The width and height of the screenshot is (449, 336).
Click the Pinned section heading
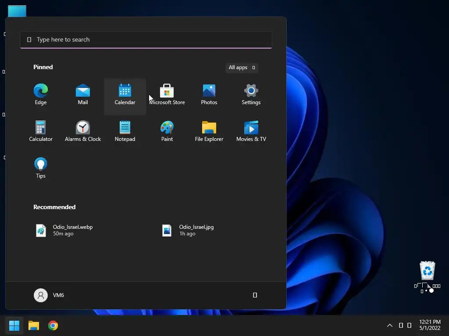[x=43, y=67]
